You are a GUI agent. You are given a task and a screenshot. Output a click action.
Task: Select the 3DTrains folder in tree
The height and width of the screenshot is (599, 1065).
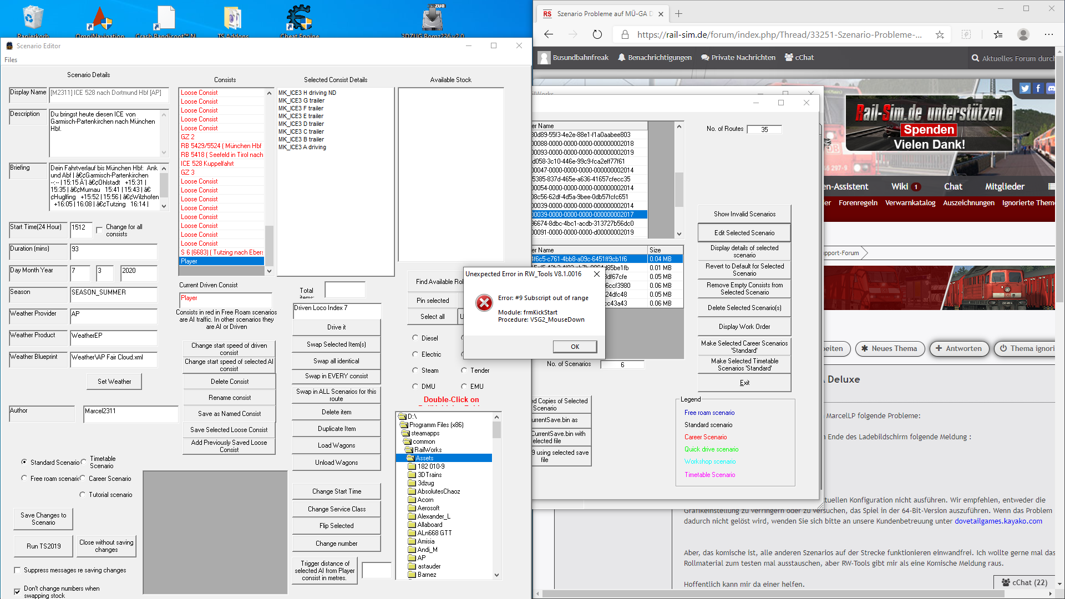point(429,475)
